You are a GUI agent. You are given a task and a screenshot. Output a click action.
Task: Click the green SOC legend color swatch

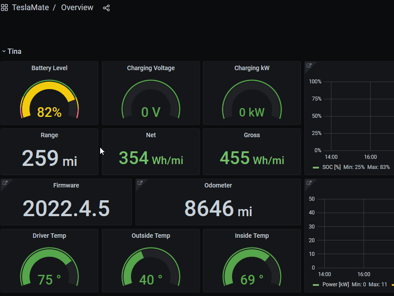pos(316,168)
